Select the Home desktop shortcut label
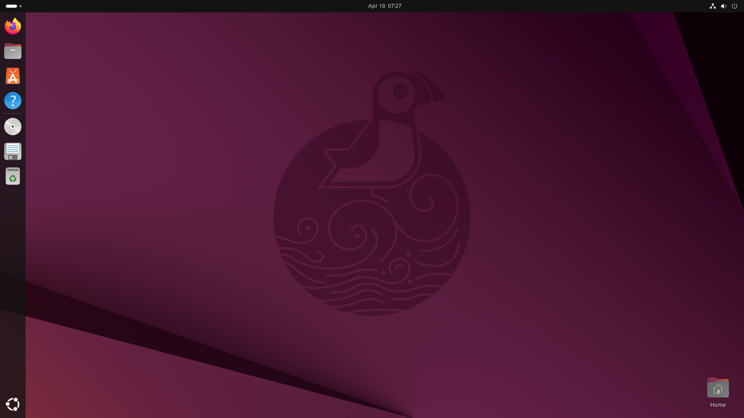This screenshot has width=744, height=418. pos(718,405)
